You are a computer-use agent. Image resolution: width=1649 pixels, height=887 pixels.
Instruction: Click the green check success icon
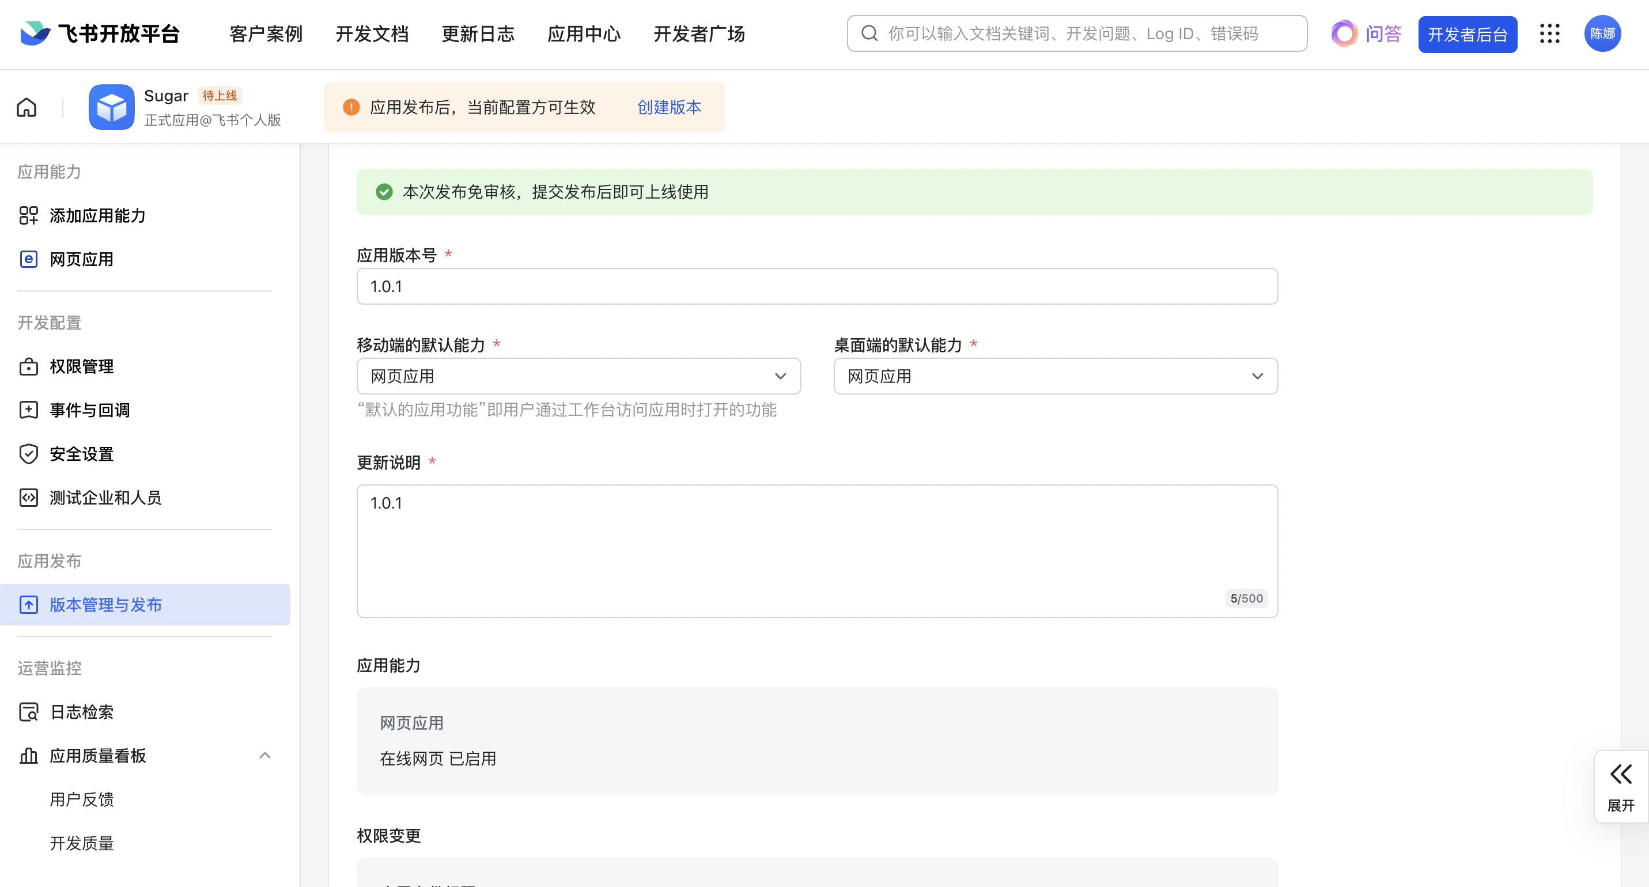point(384,192)
